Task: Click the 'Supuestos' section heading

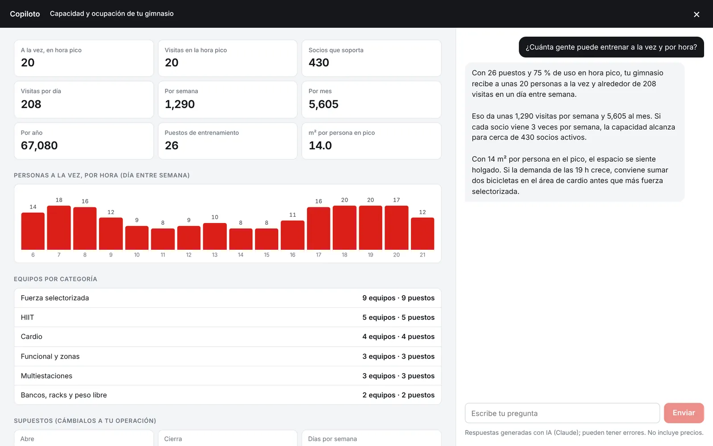Action: pyautogui.click(x=85, y=421)
